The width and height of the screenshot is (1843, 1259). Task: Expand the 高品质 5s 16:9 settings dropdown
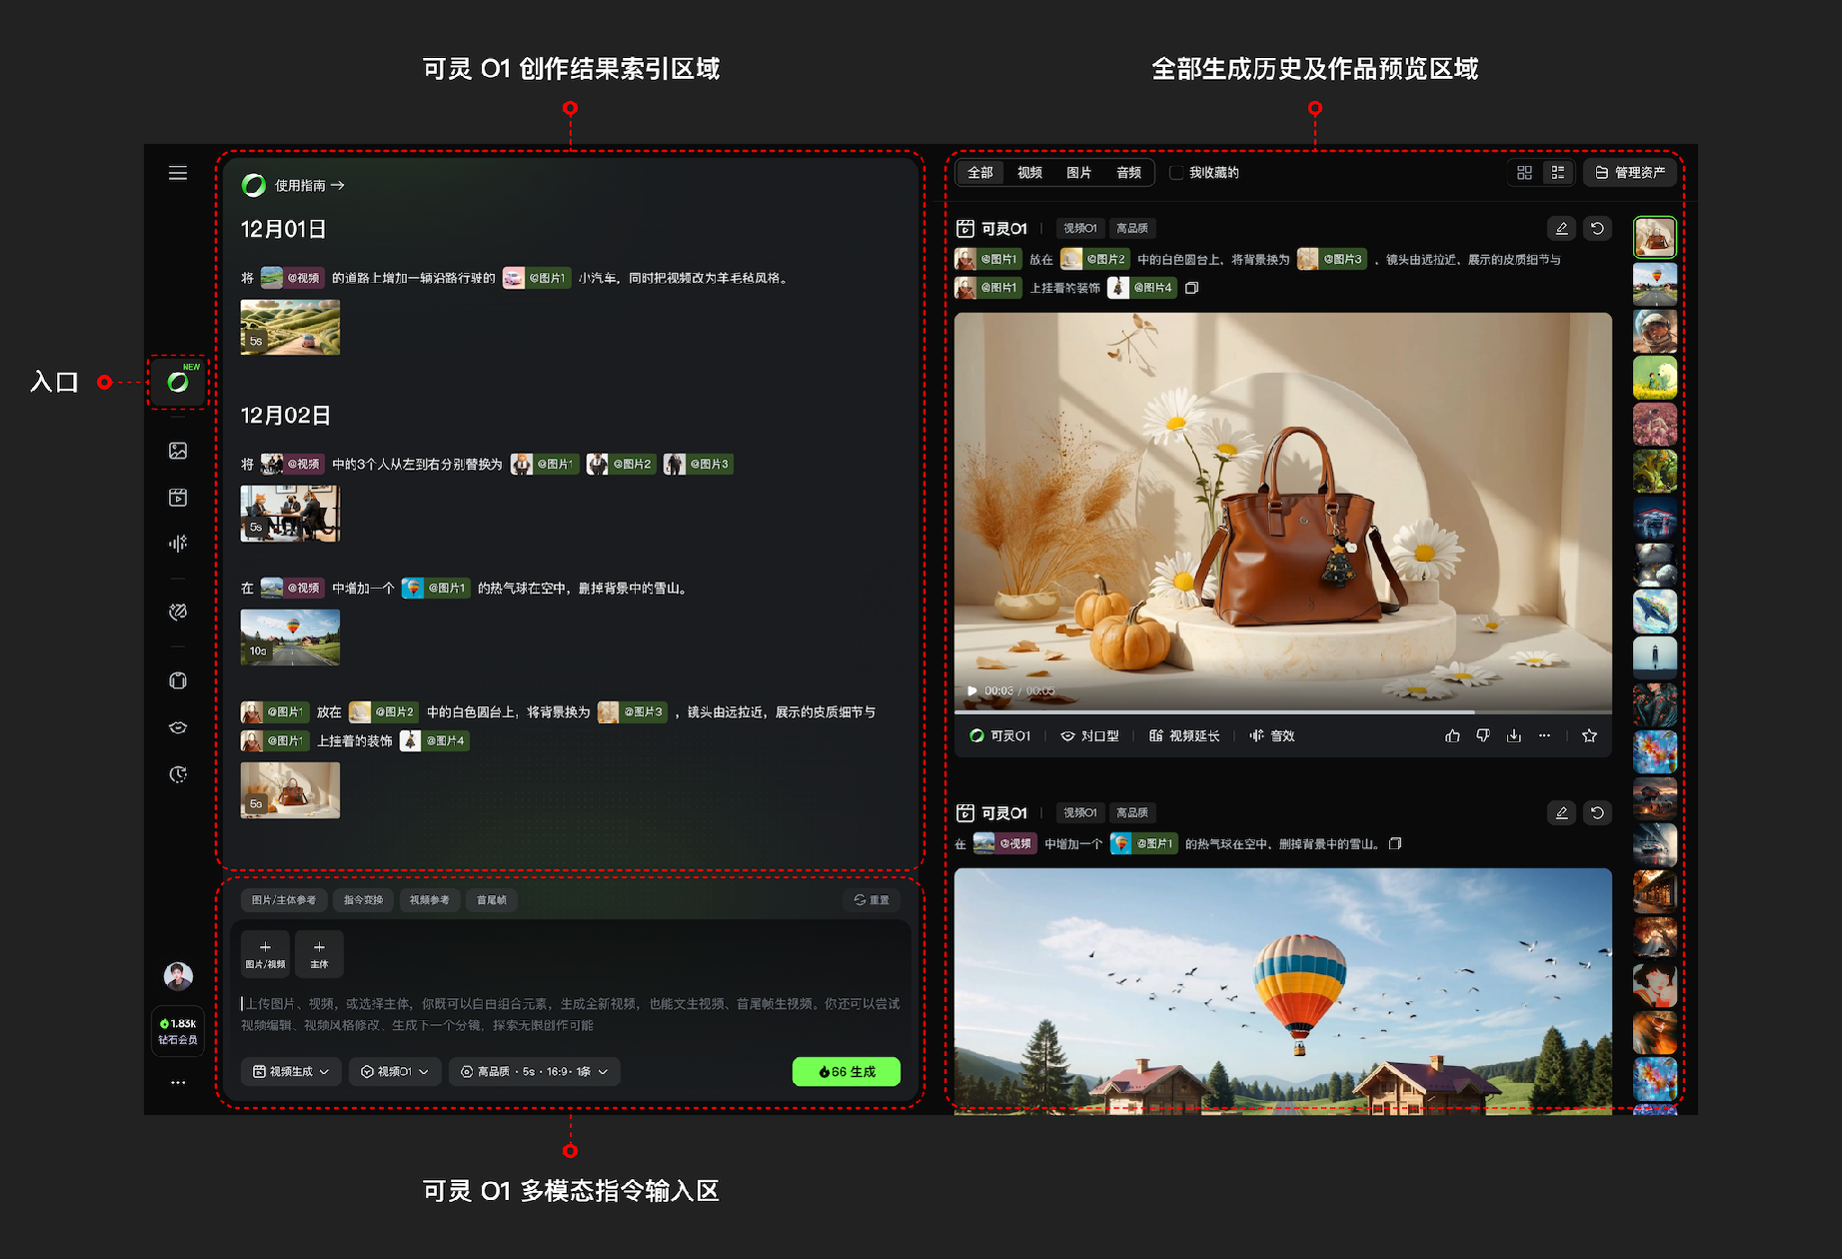click(534, 1071)
